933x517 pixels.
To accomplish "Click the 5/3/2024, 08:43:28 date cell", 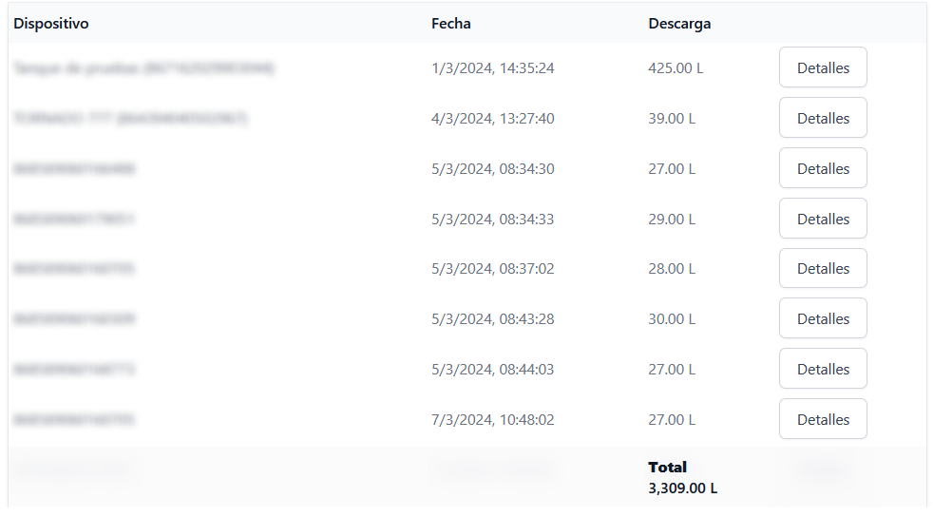I will pyautogui.click(x=492, y=319).
